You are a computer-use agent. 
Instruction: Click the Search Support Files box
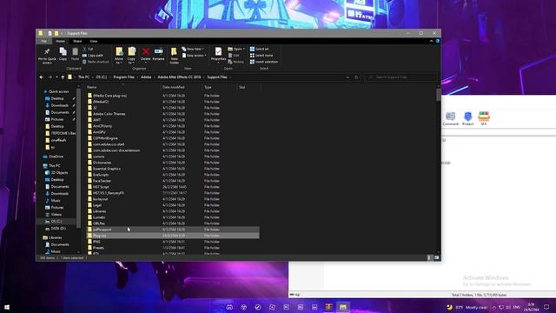click(400, 77)
